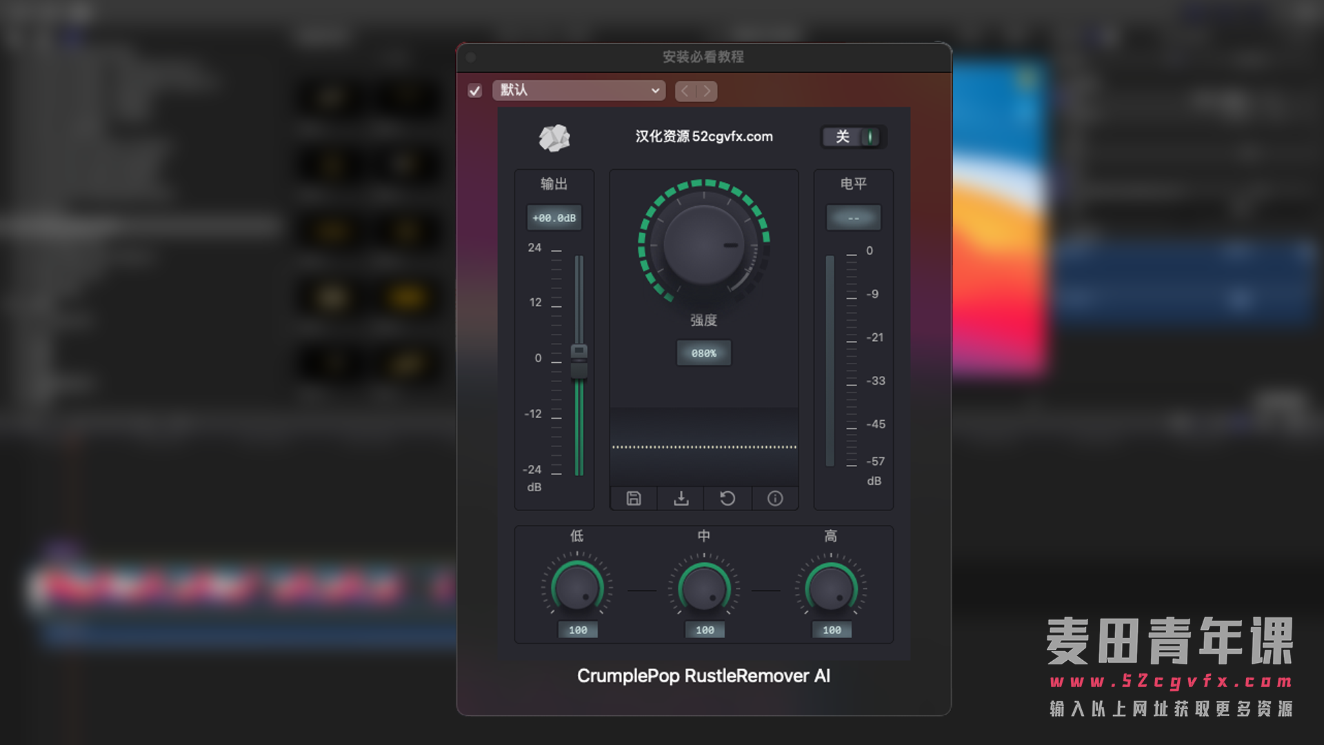The image size is (1324, 745).
Task: Click the mid band 100 value field
Action: pos(705,630)
